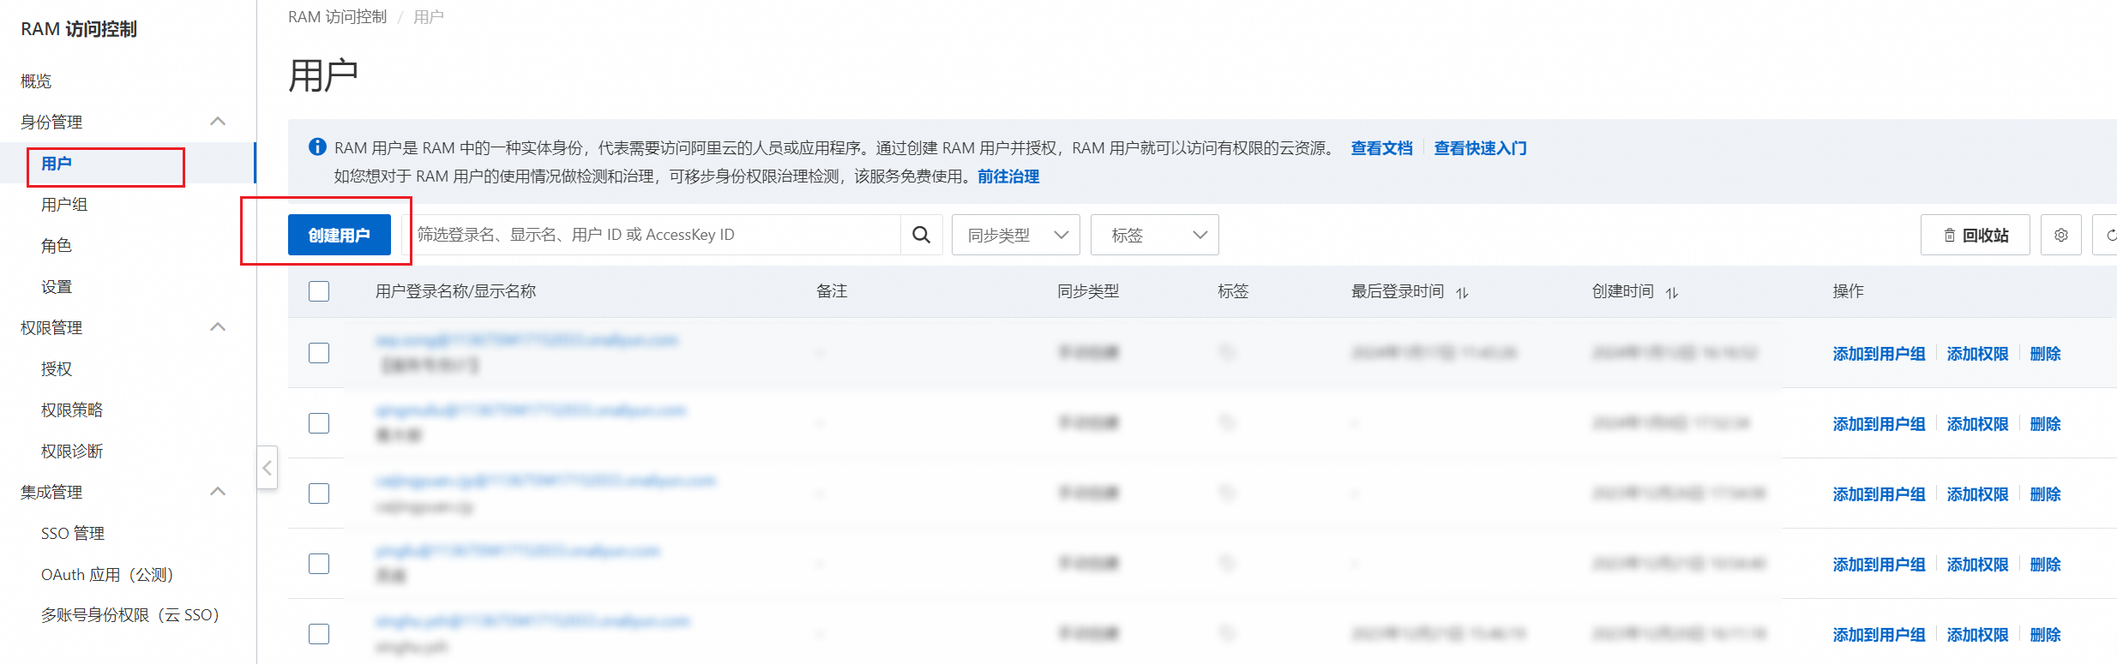Select 用户 in the sidebar

point(57,164)
